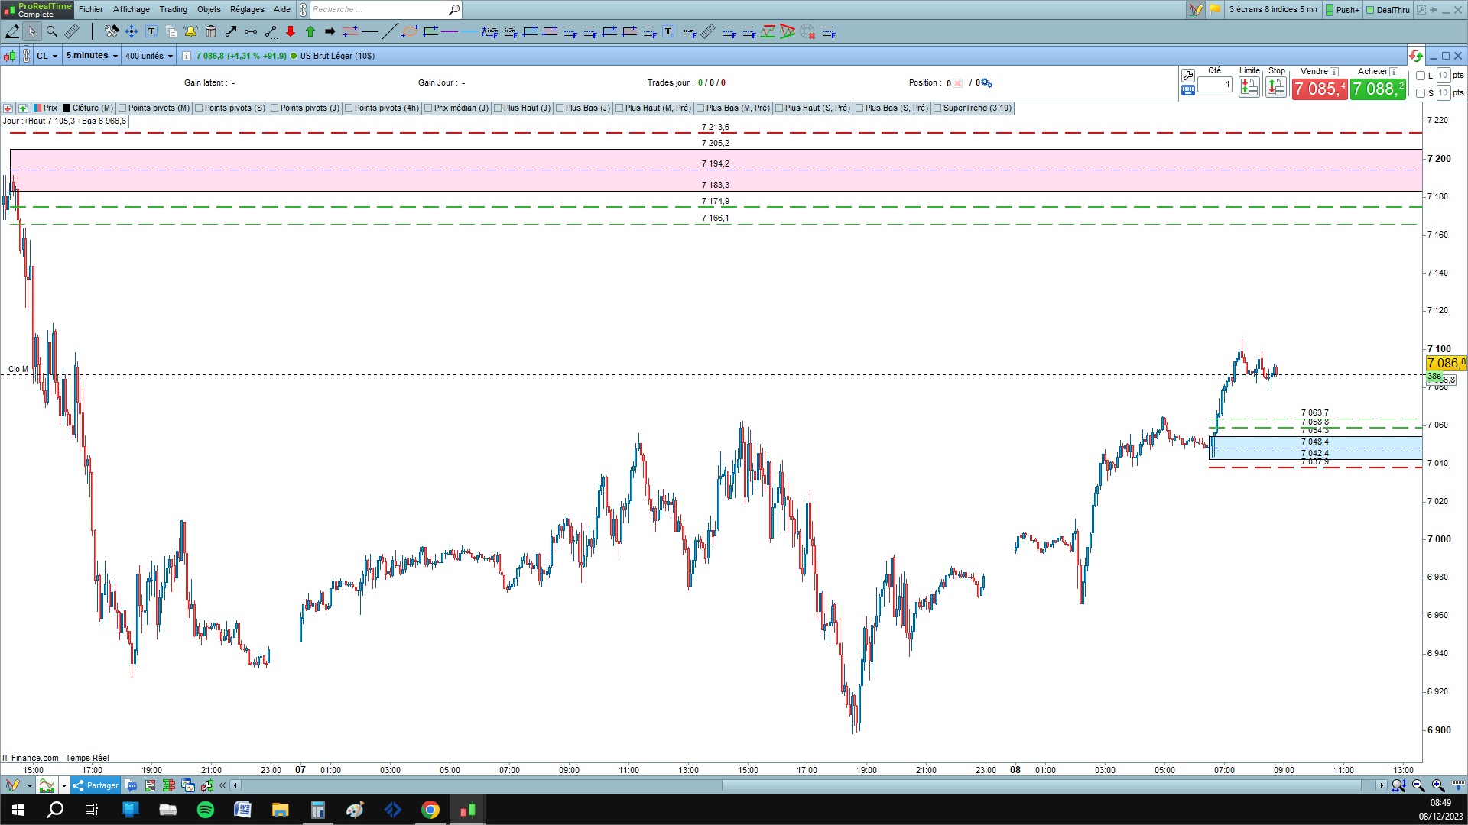This screenshot has width=1468, height=825.
Task: Select the green up arrow tool
Action: pos(310,31)
